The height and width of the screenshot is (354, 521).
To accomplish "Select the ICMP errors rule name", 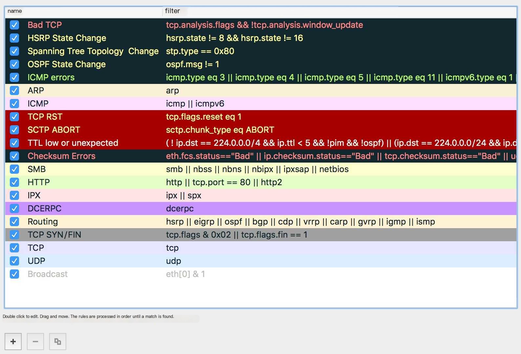I will tap(51, 77).
